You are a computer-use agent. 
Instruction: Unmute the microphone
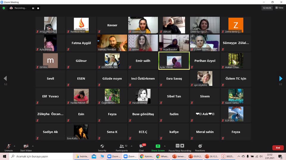pyautogui.click(x=9, y=148)
